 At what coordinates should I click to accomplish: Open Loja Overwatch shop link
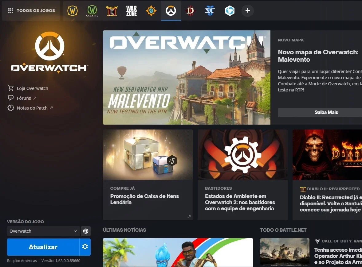click(32, 88)
